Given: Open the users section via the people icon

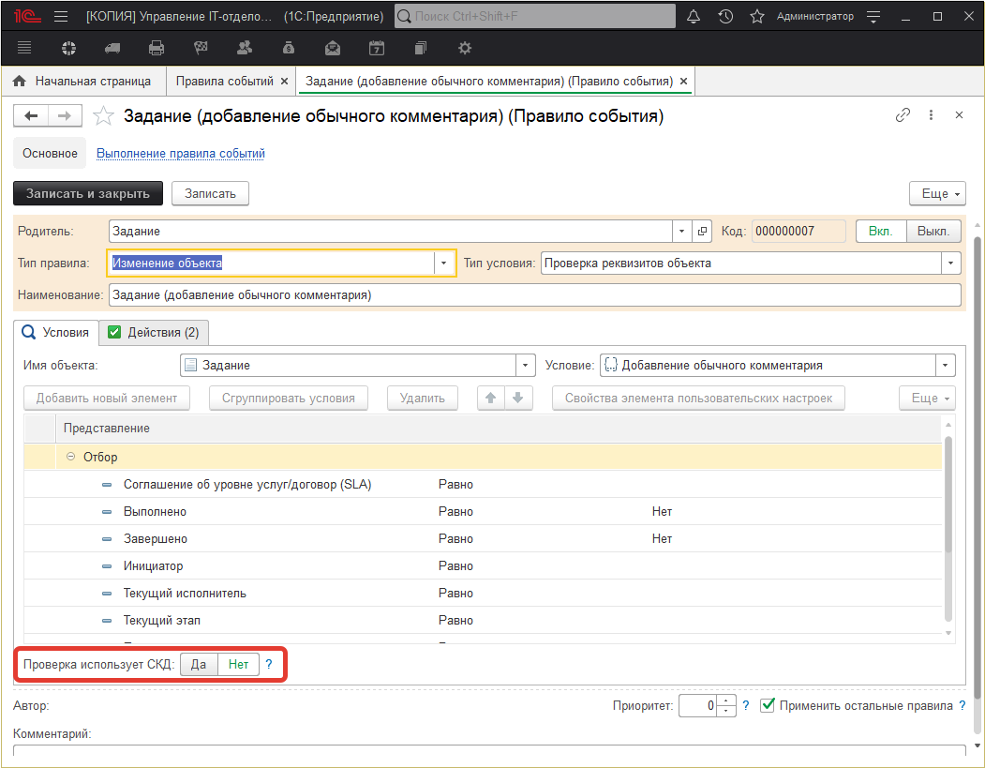Looking at the screenshot, I should click(243, 47).
